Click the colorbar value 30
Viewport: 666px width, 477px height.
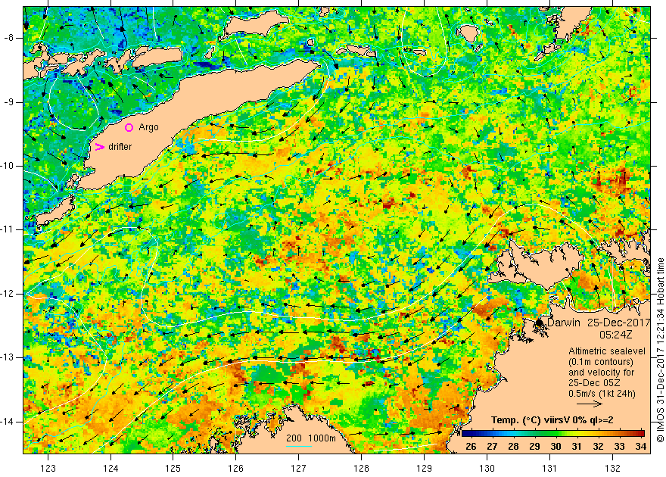click(x=556, y=447)
